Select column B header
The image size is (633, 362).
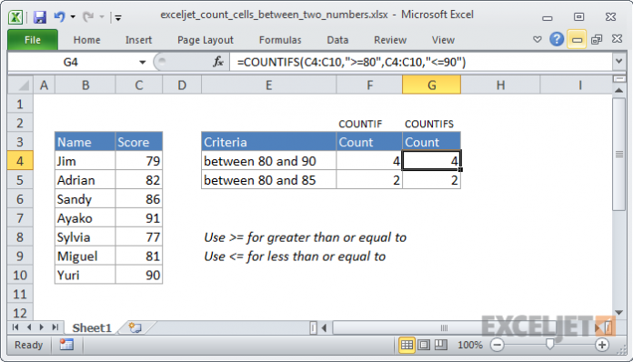click(x=85, y=85)
